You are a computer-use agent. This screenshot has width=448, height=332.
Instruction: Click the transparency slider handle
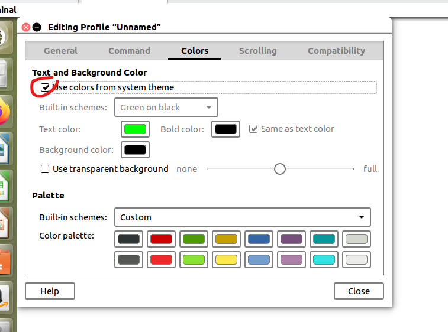(280, 169)
